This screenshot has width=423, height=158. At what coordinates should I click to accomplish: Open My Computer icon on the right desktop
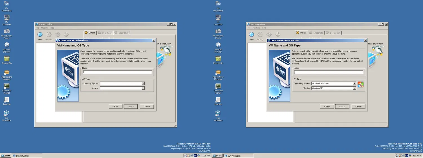(x=218, y=20)
